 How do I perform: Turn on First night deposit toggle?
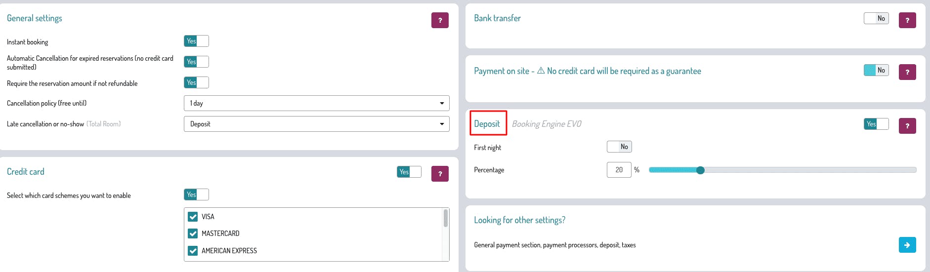tap(619, 147)
